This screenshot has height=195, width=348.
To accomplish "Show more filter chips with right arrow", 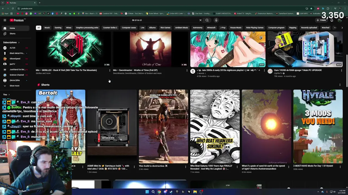I will click(x=342, y=28).
